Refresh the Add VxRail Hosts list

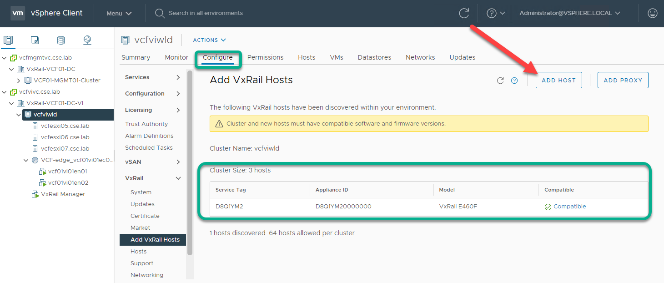click(x=500, y=81)
